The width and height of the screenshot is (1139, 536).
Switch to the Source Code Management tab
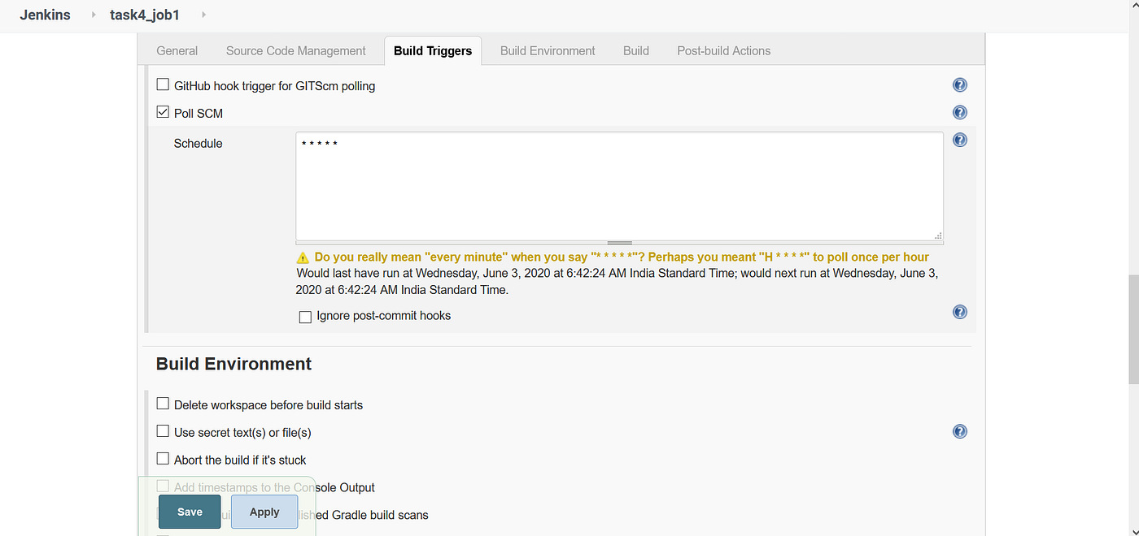pyautogui.click(x=295, y=50)
